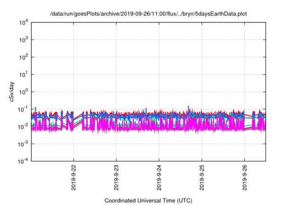
Task: Click the 10^-2 y-axis tick label
Action: 23,127
